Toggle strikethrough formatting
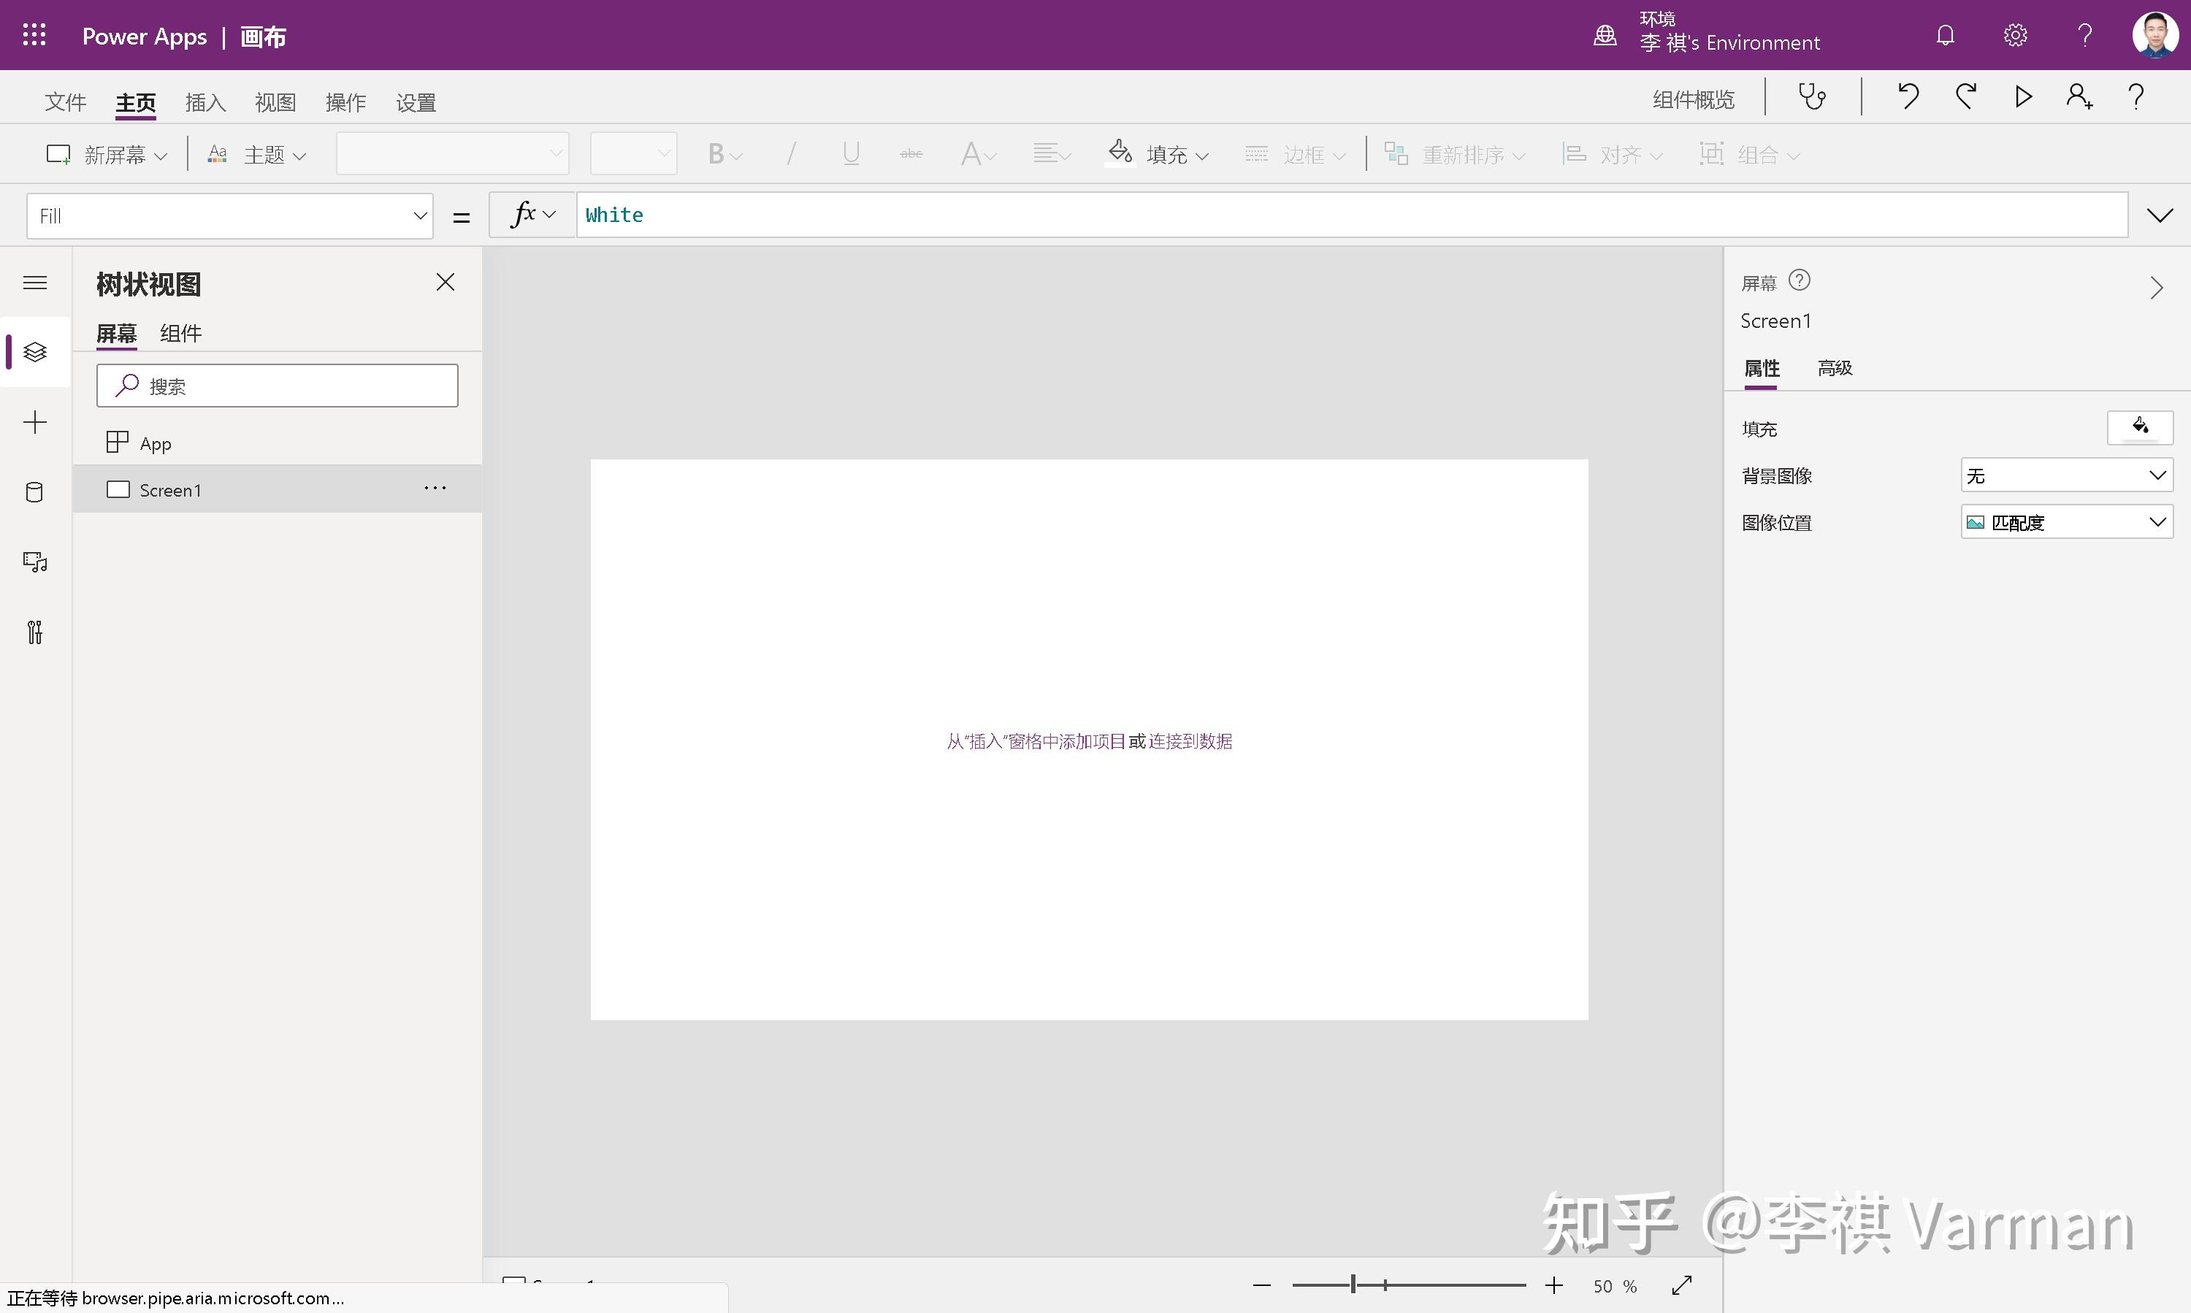The width and height of the screenshot is (2191, 1313). click(x=910, y=153)
